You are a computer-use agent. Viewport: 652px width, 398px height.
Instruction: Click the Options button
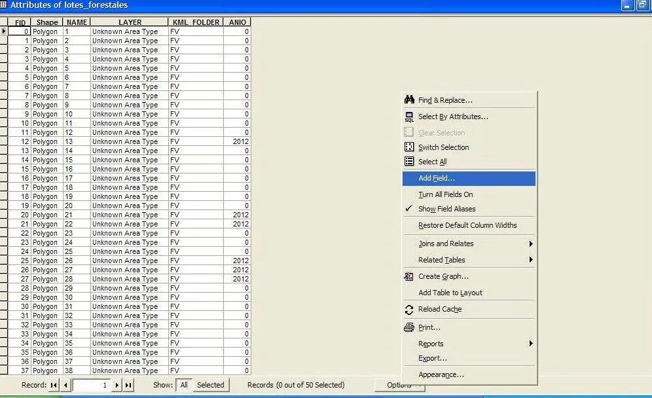[398, 386]
